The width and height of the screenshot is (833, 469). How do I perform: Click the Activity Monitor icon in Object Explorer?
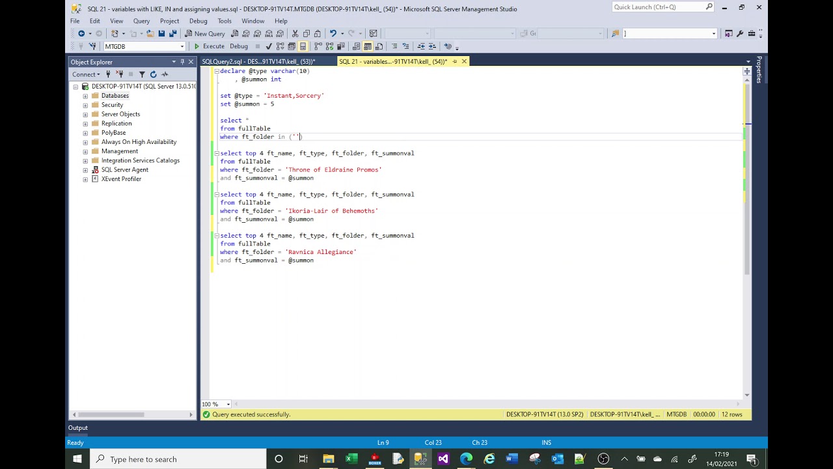tap(165, 74)
